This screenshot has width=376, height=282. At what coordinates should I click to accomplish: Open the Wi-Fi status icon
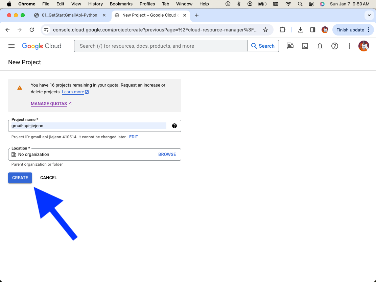pos(288,4)
